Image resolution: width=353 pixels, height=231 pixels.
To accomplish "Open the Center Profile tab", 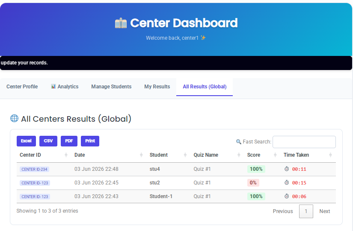I will coord(22,87).
